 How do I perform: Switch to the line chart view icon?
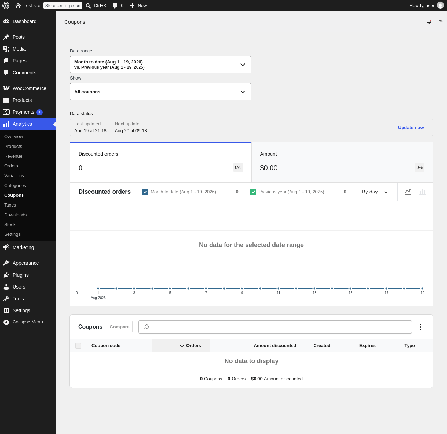click(408, 192)
